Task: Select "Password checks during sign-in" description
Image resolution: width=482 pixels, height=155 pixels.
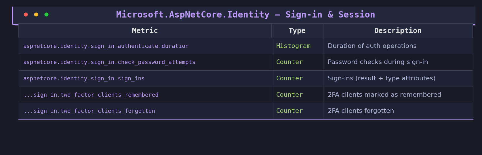Action: click(x=378, y=62)
